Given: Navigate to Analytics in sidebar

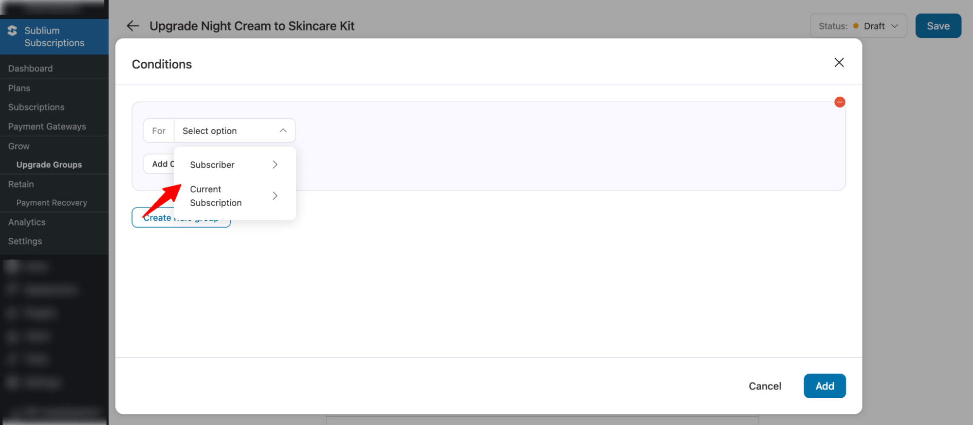Looking at the screenshot, I should [x=27, y=222].
